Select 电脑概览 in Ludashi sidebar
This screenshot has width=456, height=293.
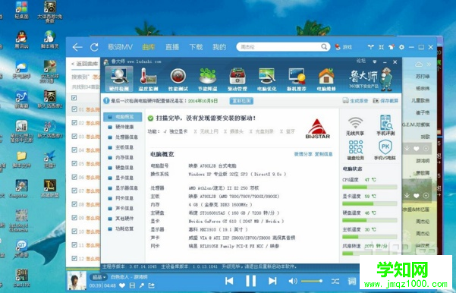123,117
